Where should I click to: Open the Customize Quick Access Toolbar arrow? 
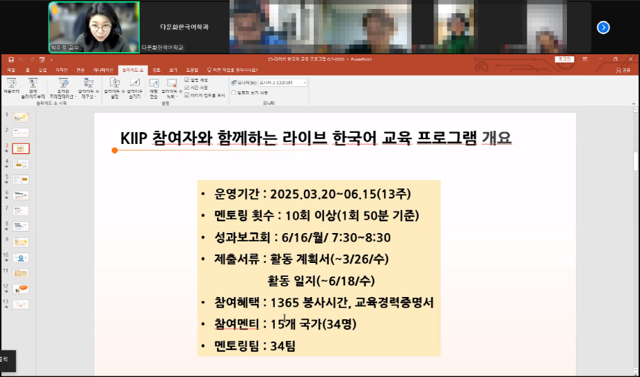tap(51, 60)
